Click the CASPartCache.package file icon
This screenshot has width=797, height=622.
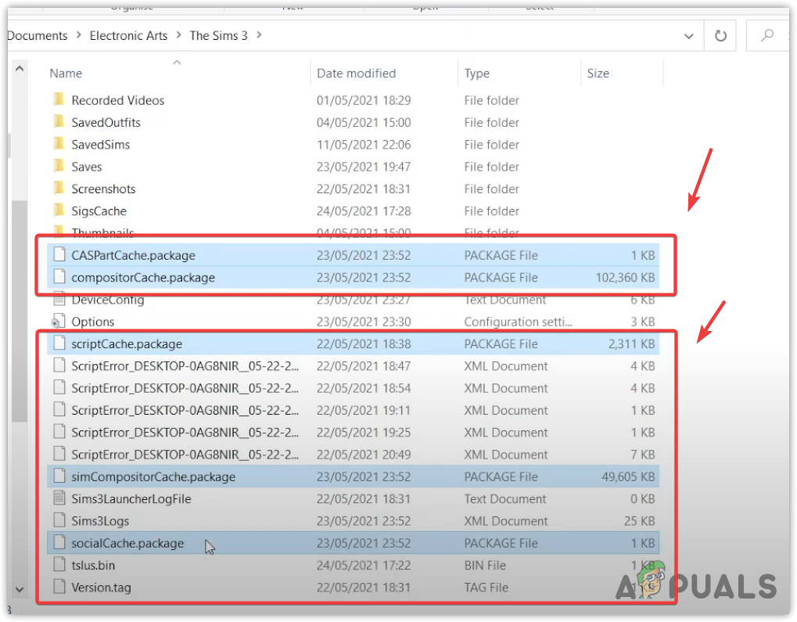(59, 255)
